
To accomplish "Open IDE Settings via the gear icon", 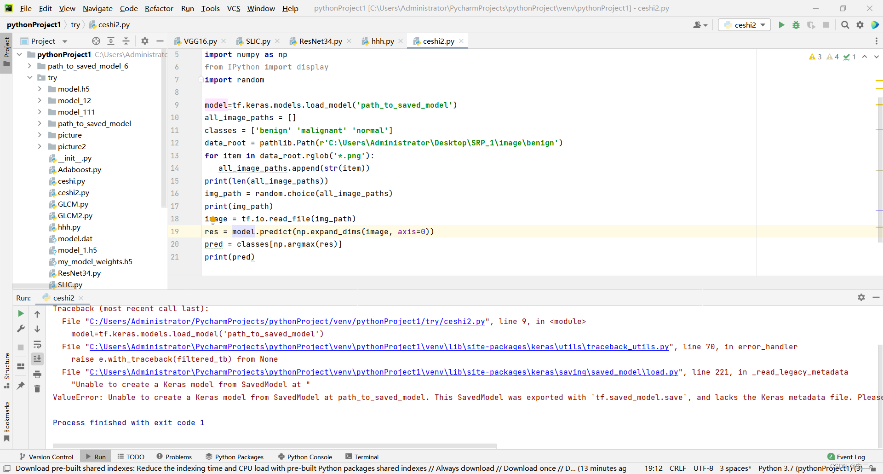I will pos(860,25).
